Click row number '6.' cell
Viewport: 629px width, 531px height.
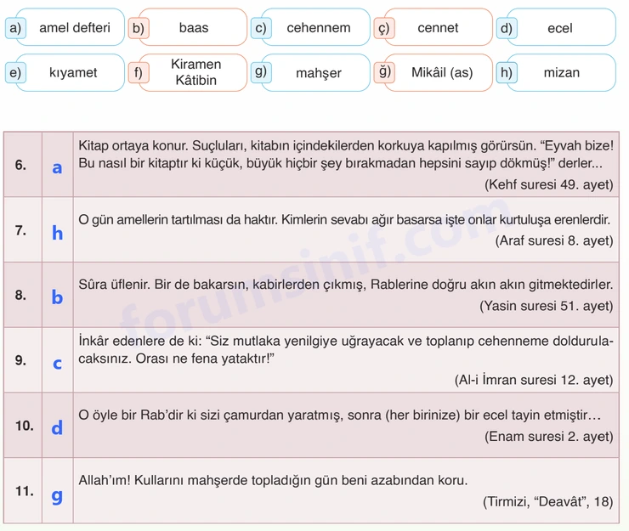pyautogui.click(x=23, y=165)
